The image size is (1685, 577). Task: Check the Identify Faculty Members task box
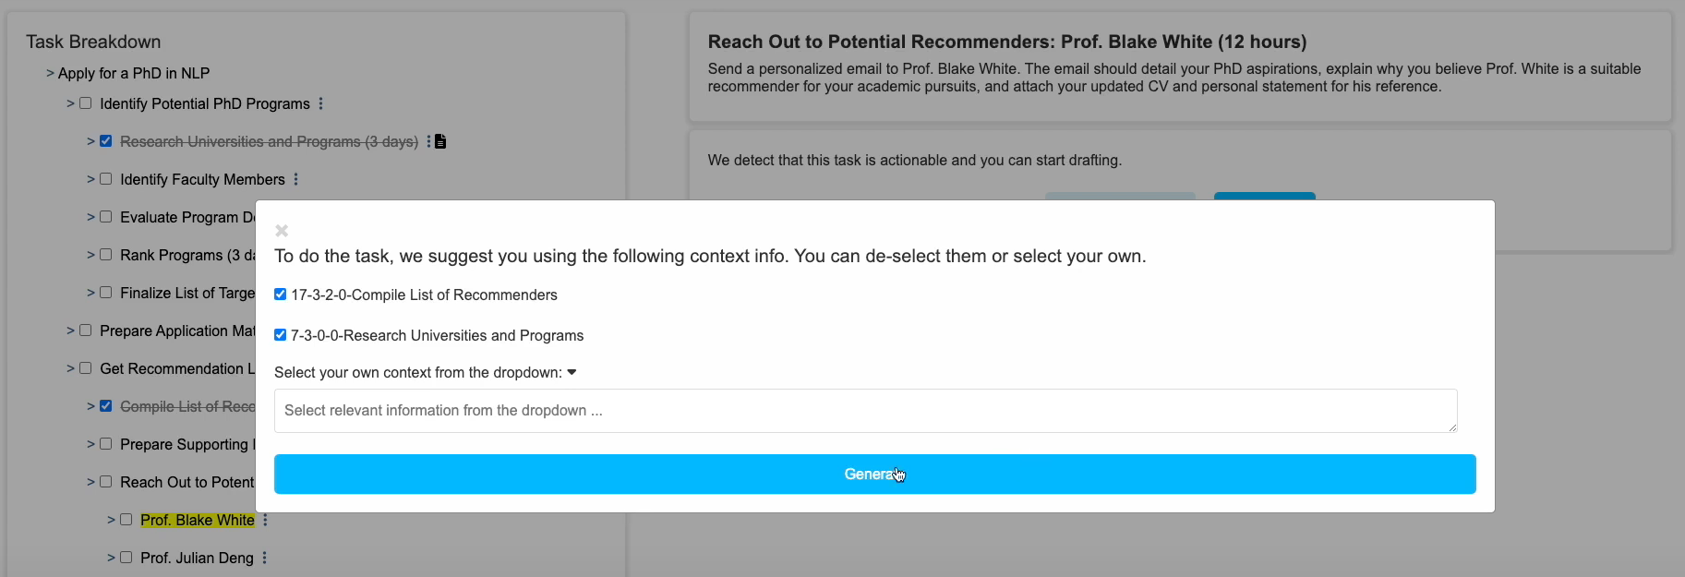pyautogui.click(x=106, y=179)
